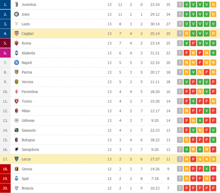Click Juventus's orange N form badge
The height and width of the screenshot is (193, 220).
coord(213,5)
